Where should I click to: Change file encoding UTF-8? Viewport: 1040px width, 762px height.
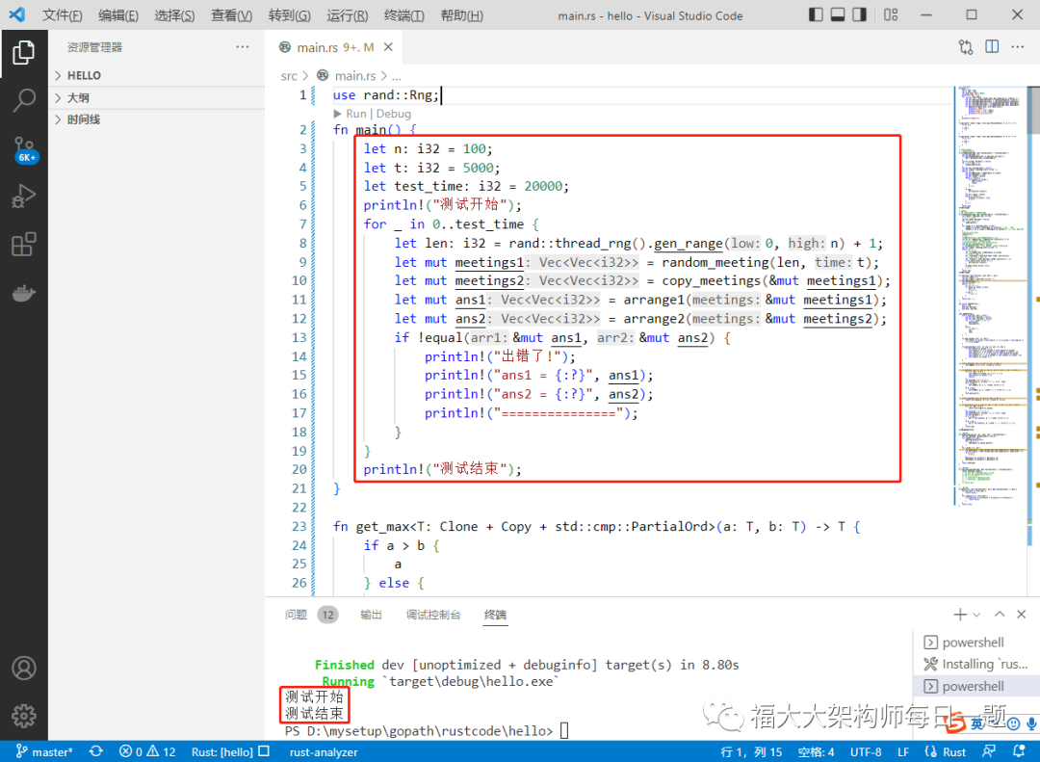click(x=866, y=752)
